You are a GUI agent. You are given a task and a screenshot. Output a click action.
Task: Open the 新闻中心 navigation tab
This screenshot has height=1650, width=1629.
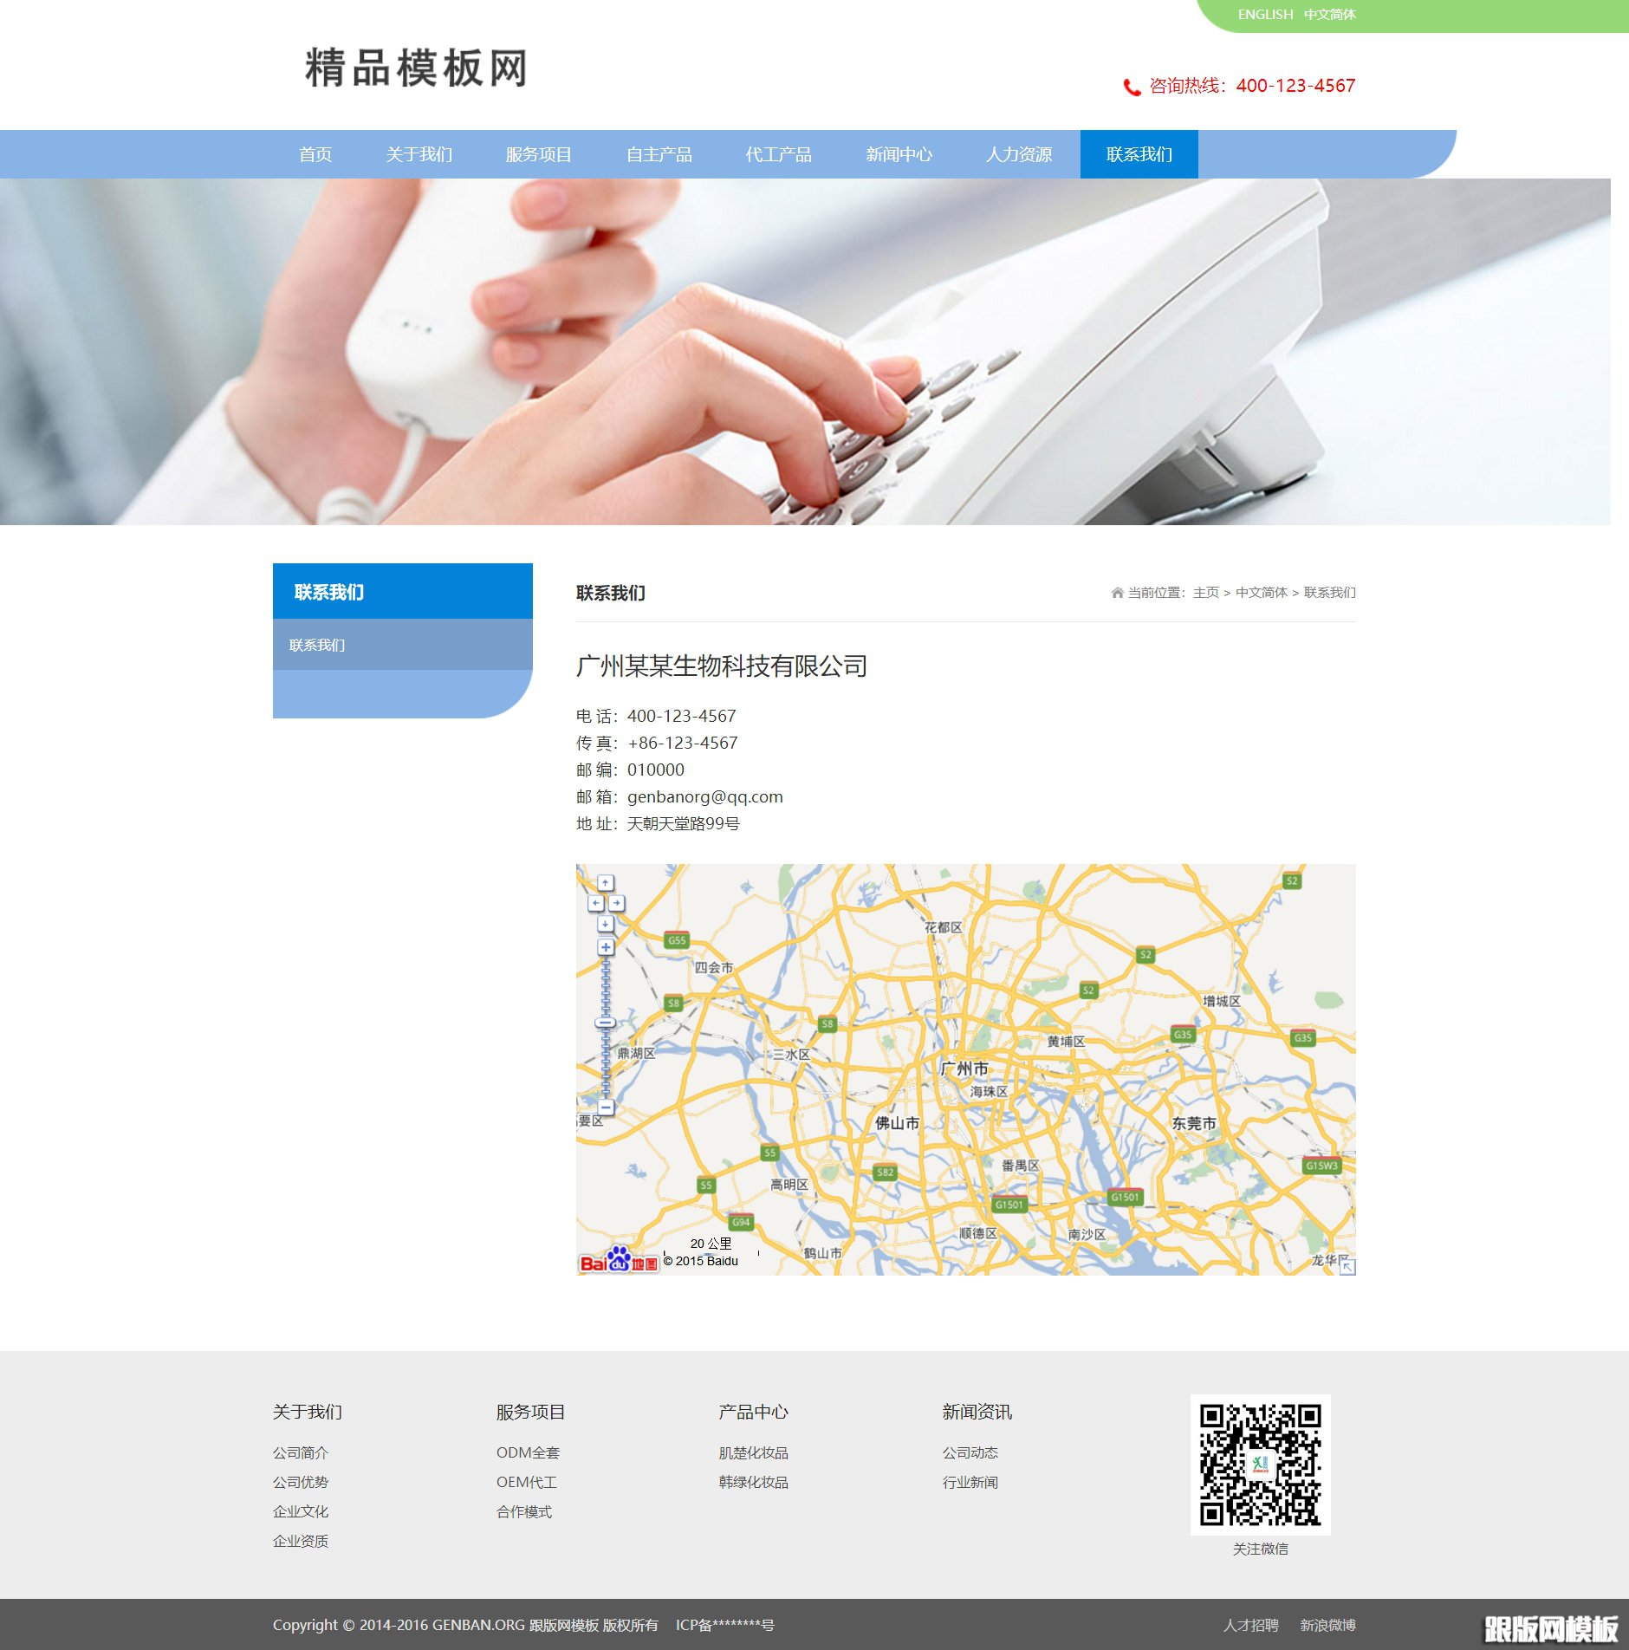click(x=898, y=154)
